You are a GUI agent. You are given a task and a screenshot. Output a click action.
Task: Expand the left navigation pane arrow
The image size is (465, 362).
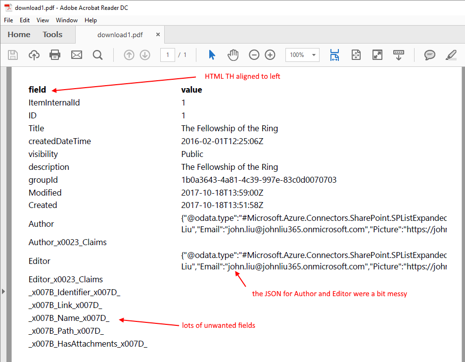click(3, 291)
